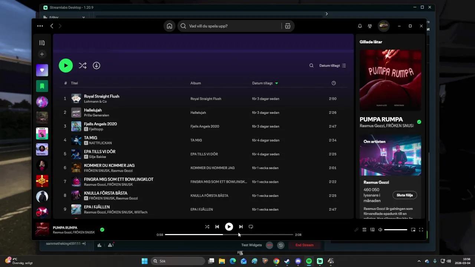Open the miniplayer
This screenshot has height=267, width=475.
click(x=413, y=230)
